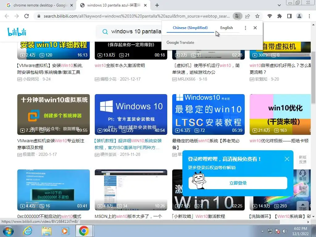Expand the tab search chevron
The width and height of the screenshot is (316, 237).
(x=279, y=5)
